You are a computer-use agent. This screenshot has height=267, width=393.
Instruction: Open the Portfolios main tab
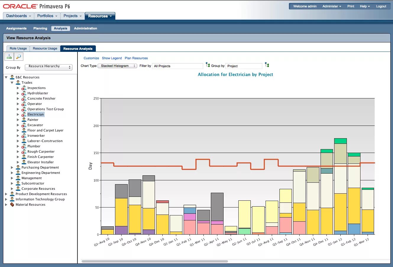[47, 16]
